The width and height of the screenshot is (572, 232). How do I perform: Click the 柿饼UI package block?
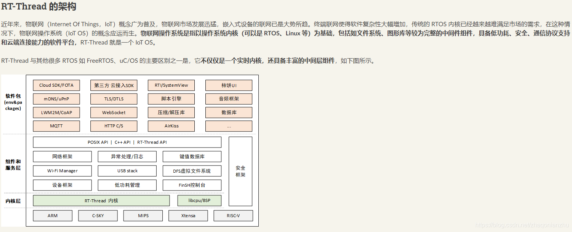229,85
